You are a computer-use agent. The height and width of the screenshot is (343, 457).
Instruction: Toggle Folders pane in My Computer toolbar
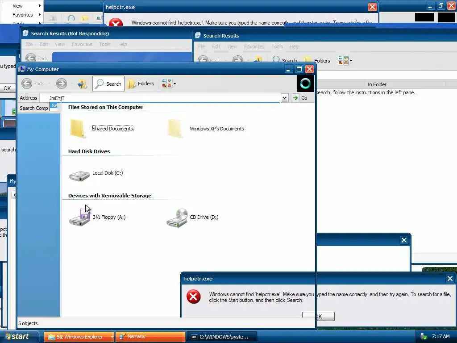141,84
